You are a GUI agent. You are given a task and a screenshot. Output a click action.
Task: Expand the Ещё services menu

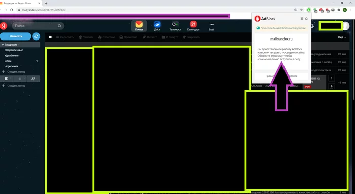[211, 26]
